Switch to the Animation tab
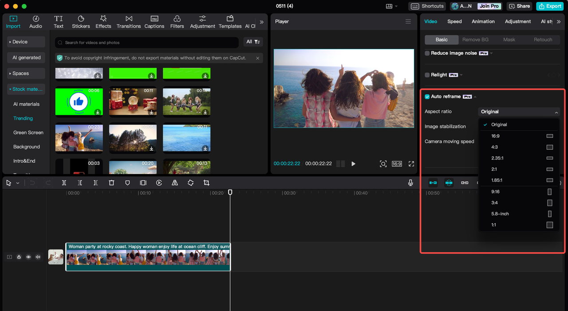The image size is (568, 311). tap(483, 21)
